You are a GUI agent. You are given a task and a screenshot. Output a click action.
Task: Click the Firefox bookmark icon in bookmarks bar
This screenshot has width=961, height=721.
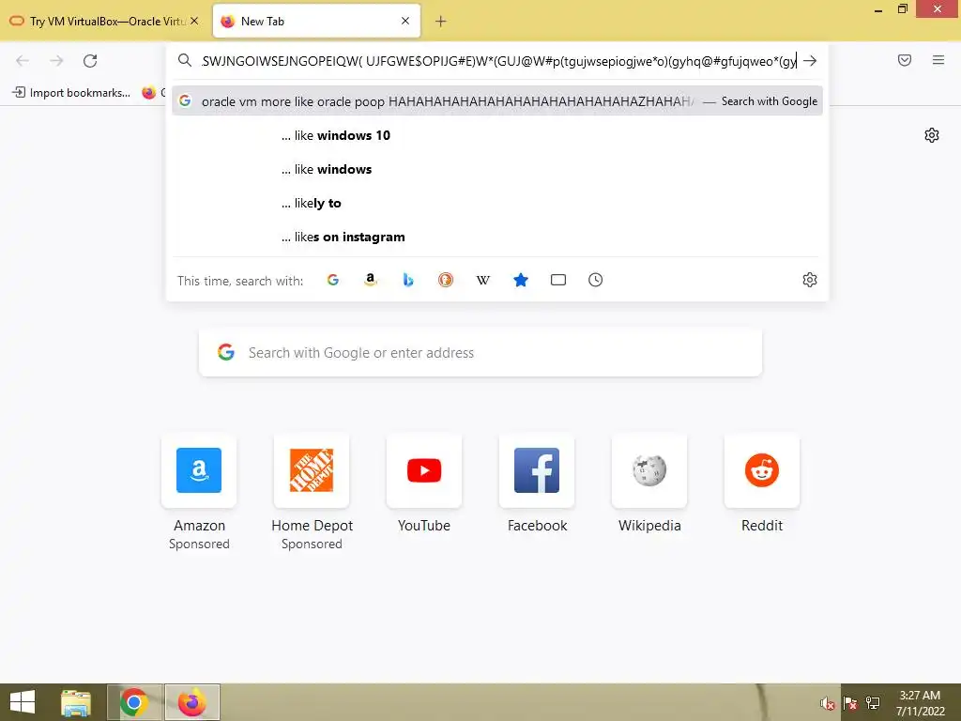click(149, 93)
